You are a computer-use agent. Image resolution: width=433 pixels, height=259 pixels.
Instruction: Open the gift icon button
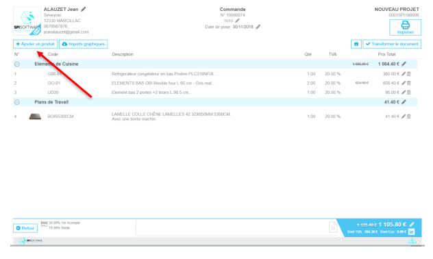tap(356, 44)
